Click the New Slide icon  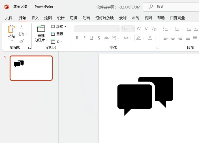(x=41, y=28)
